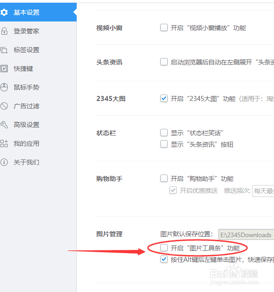Open 高级设置 page

38,125
